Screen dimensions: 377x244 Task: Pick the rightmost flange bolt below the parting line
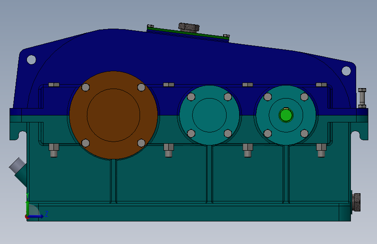(321, 150)
